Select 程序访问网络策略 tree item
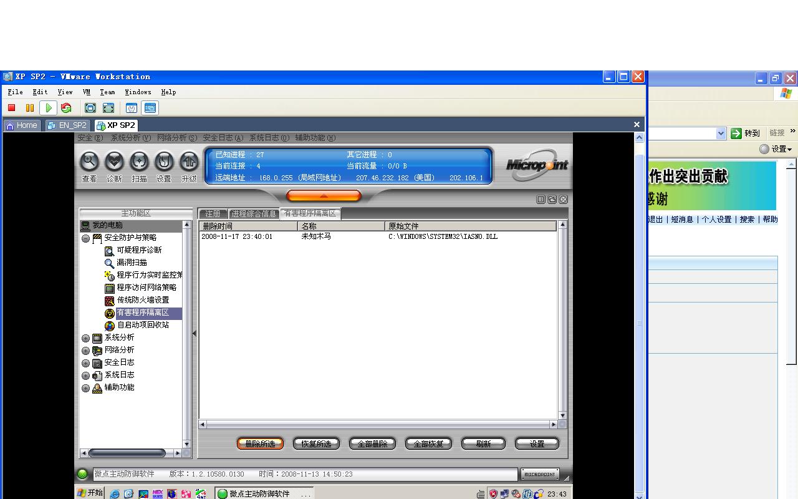This screenshot has width=798, height=499. tap(147, 288)
